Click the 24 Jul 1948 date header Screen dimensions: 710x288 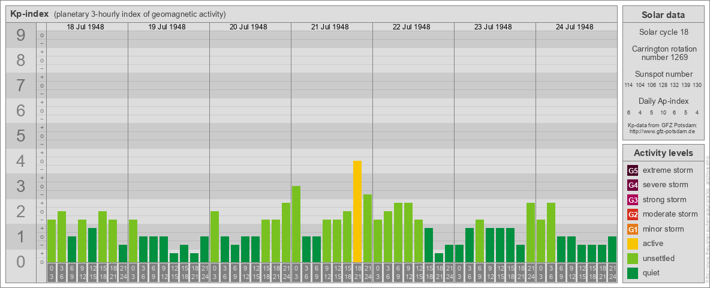pos(574,27)
